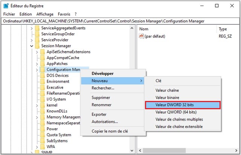
Task: Click the WPA folder icon
Action: click(x=43, y=147)
